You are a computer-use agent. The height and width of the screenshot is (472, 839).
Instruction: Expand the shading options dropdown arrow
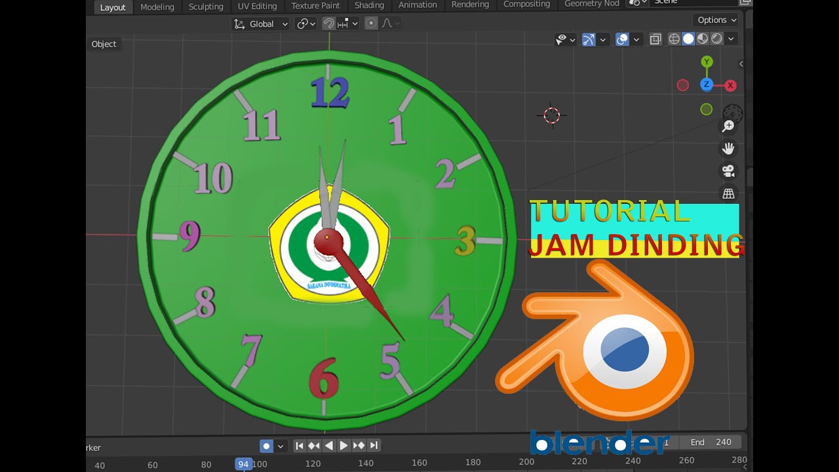pyautogui.click(x=731, y=39)
